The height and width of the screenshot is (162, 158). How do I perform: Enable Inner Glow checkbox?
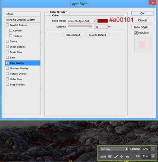tap(7, 52)
